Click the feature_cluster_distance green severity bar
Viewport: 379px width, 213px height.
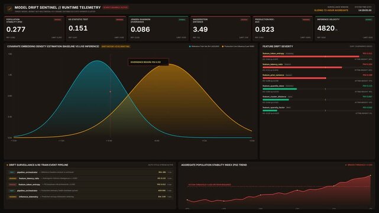click(276, 99)
